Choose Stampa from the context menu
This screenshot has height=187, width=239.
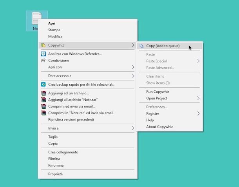click(88, 30)
